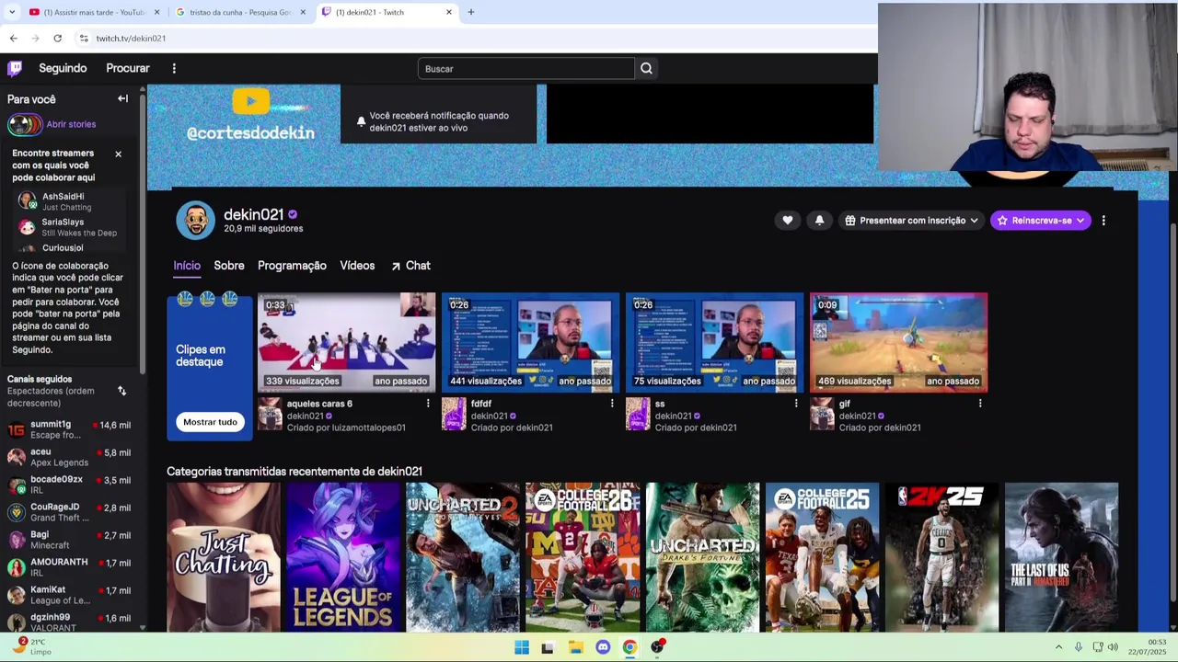Viewport: 1178px width, 662px height.
Task: Click the Buscar search field
Action: [x=526, y=69]
